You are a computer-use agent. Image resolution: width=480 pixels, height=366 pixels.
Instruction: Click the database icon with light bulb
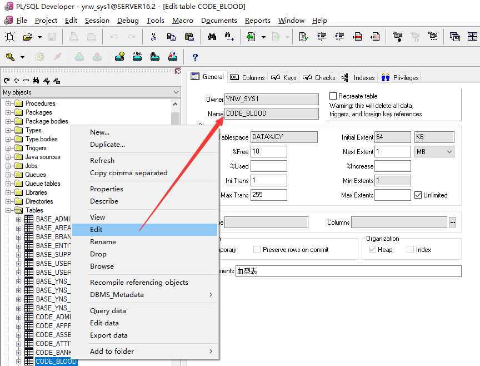pyautogui.click(x=119, y=57)
